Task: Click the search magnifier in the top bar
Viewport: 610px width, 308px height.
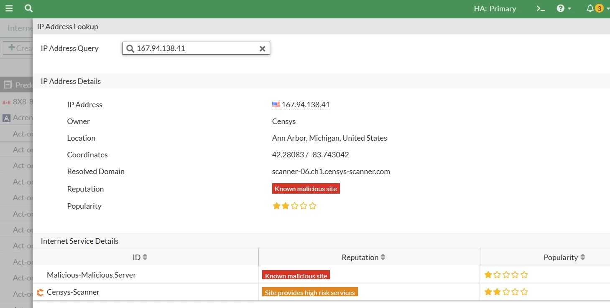Action: click(28, 8)
